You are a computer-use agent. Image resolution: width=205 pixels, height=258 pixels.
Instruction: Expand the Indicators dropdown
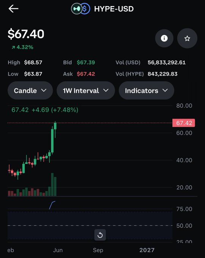147,91
